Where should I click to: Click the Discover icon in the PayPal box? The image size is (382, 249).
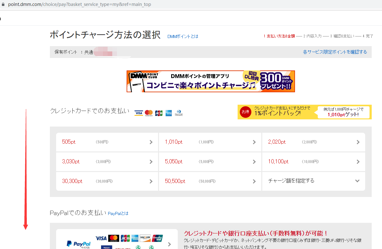click(145, 238)
